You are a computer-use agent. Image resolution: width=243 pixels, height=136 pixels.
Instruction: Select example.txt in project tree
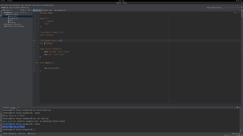[14, 19]
